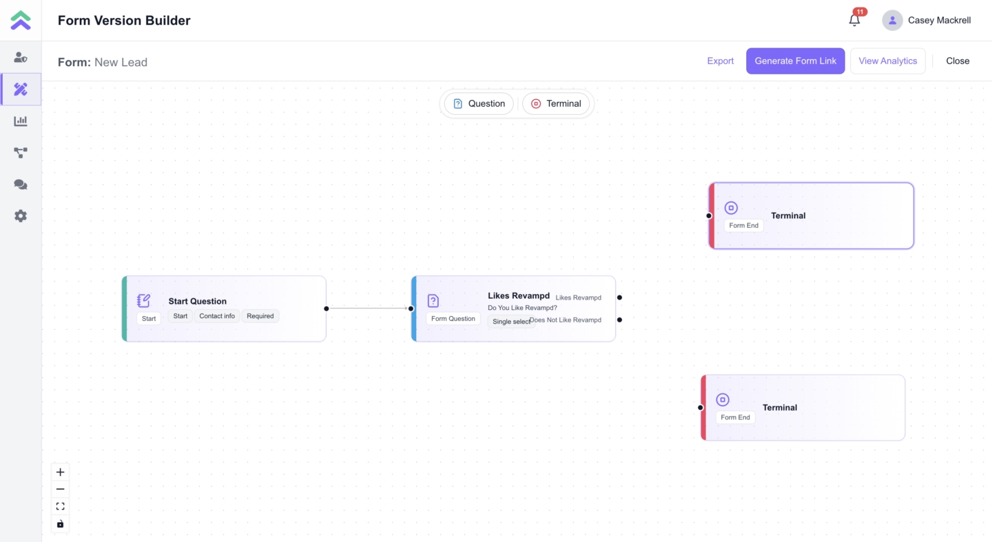Image resolution: width=992 pixels, height=542 pixels.
Task: Add a Terminal node from toolbar
Action: (x=556, y=104)
